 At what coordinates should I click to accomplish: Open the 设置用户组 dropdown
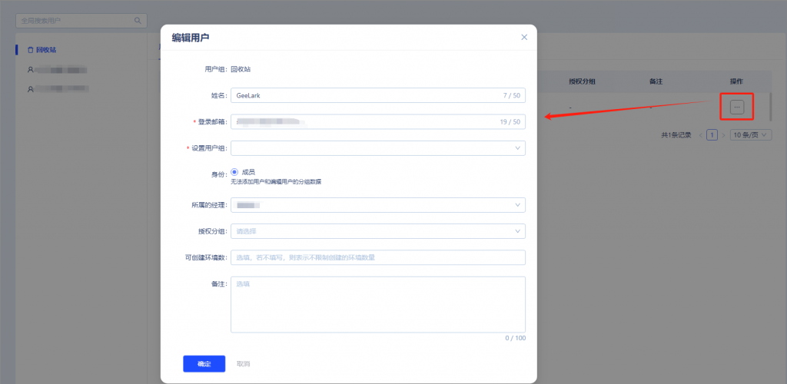point(377,148)
